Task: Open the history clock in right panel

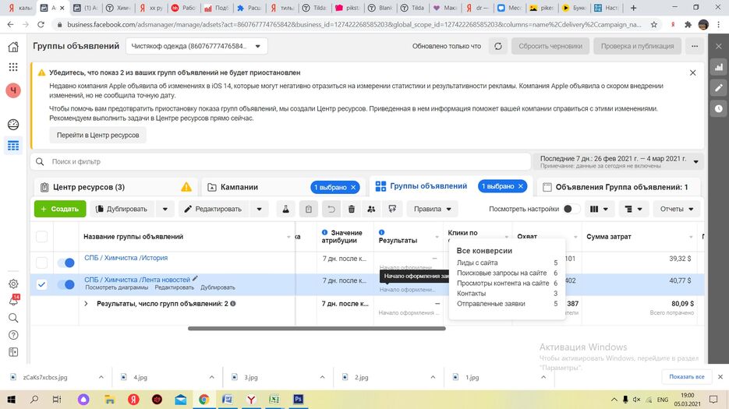Action: click(x=719, y=108)
